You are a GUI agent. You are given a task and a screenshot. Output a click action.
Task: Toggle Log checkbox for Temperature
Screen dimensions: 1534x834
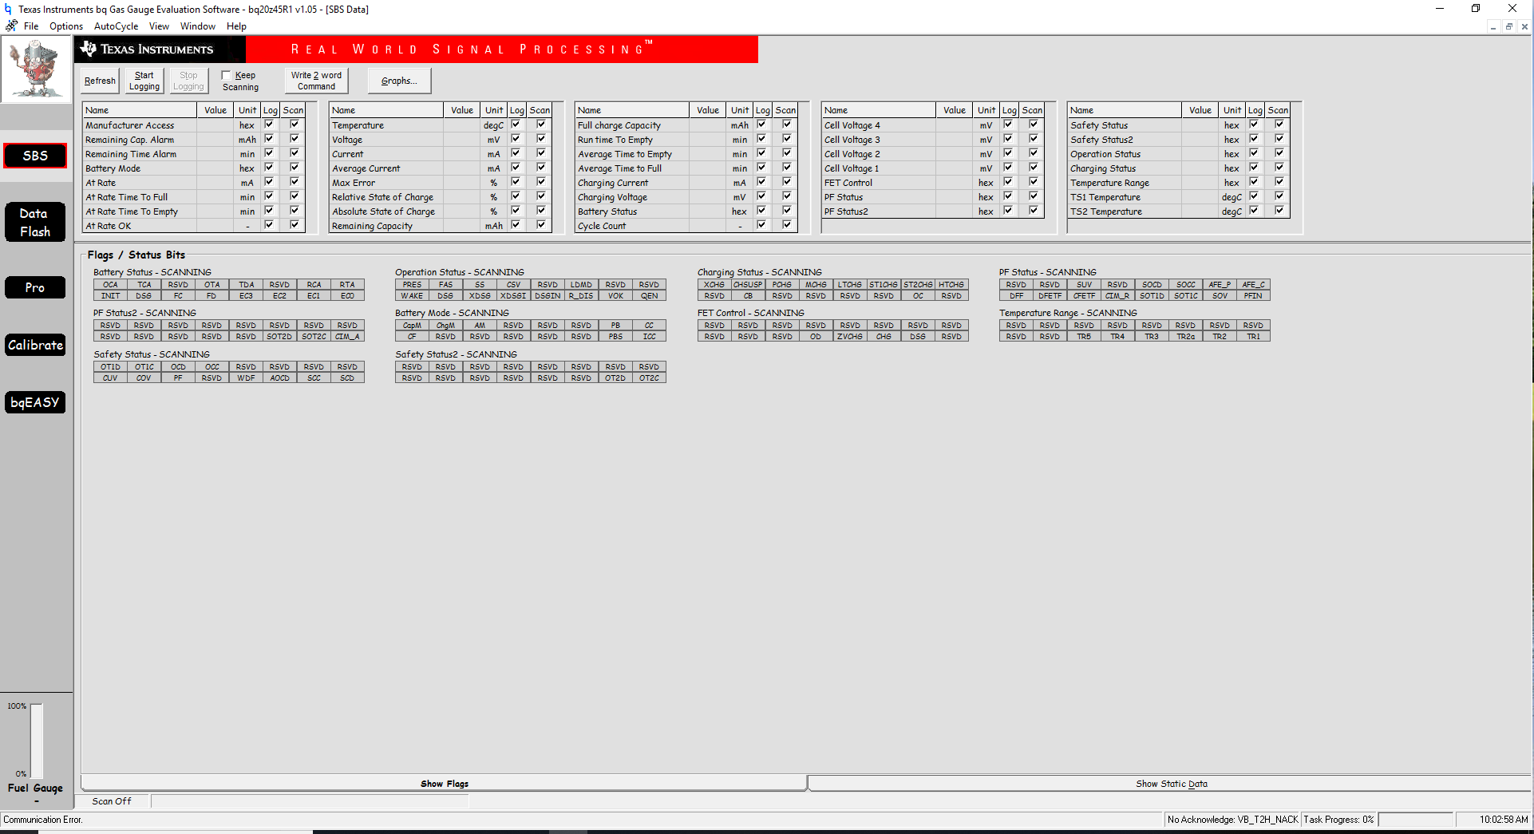(x=516, y=125)
